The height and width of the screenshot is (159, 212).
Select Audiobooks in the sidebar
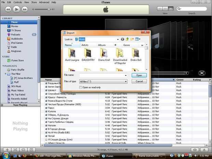point(17,39)
